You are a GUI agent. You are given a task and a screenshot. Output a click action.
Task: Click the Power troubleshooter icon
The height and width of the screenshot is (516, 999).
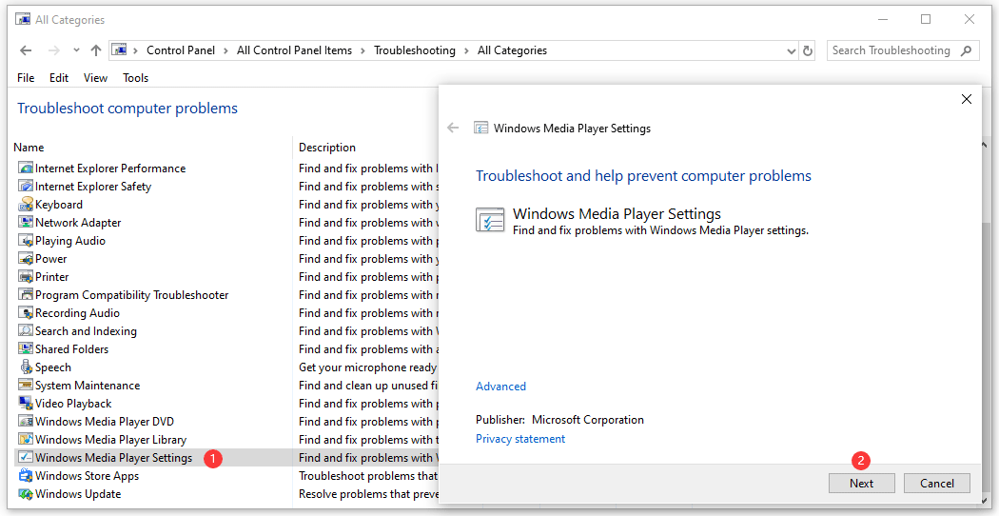pos(26,259)
